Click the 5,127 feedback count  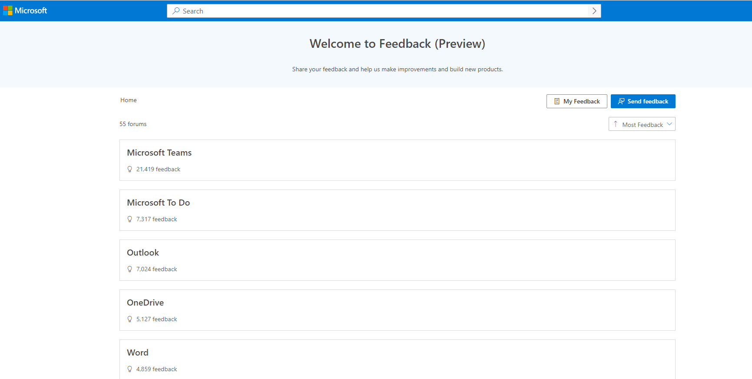pyautogui.click(x=157, y=319)
